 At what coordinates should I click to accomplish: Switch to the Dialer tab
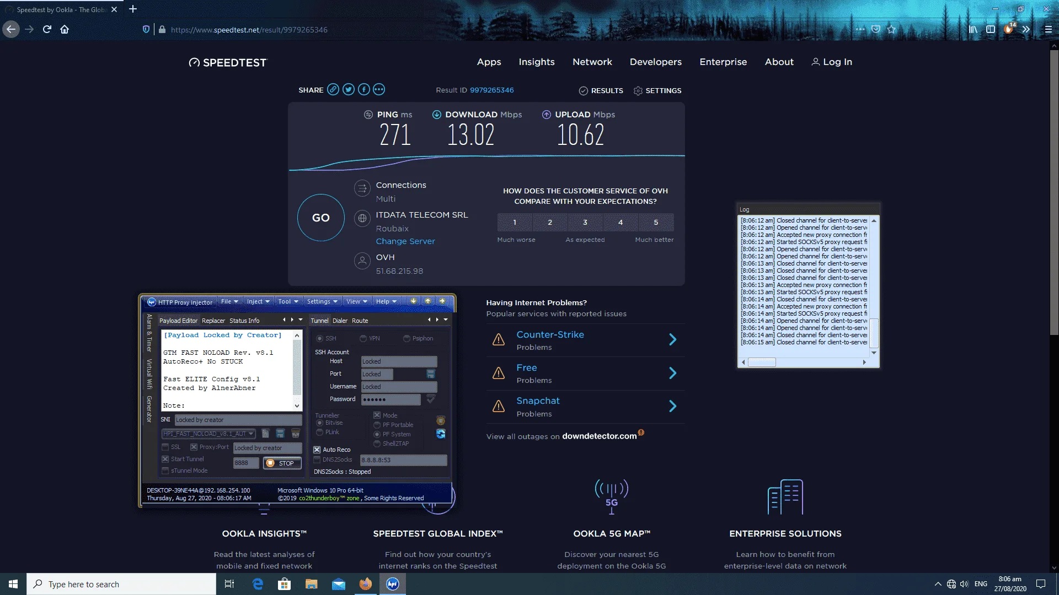pyautogui.click(x=340, y=321)
